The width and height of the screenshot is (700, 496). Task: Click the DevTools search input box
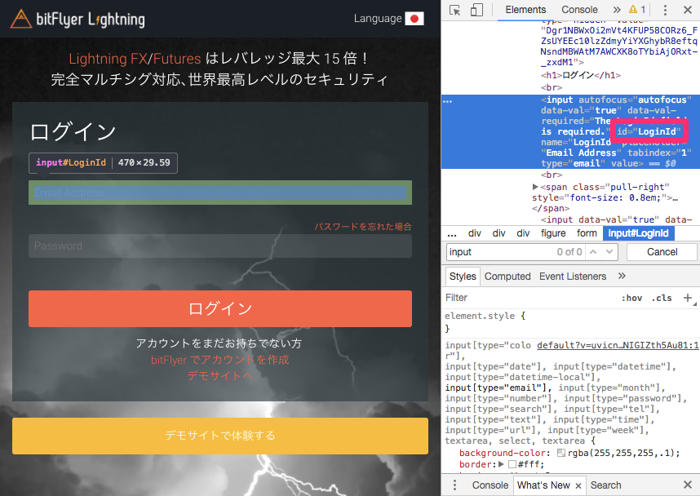(x=500, y=252)
